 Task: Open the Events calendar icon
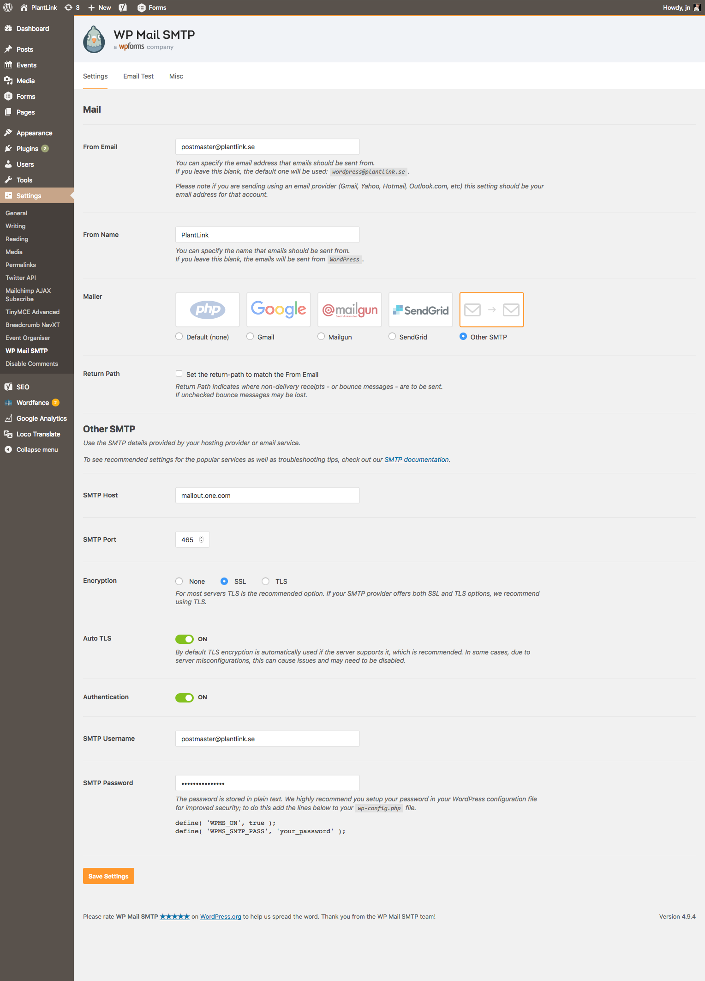[8, 65]
